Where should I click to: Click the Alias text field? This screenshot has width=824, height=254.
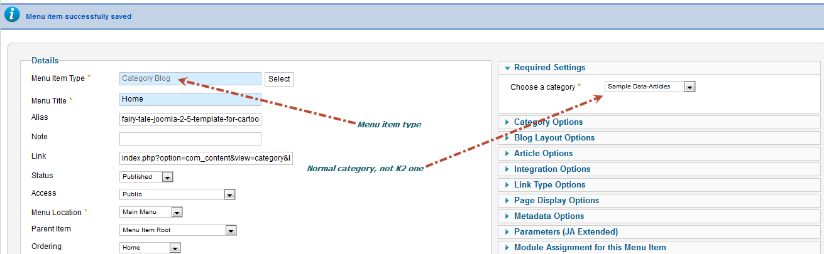190,119
